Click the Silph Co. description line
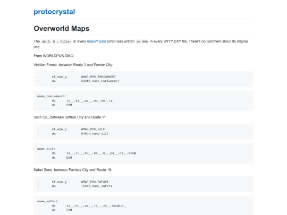The width and height of the screenshot is (287, 215). point(70,117)
